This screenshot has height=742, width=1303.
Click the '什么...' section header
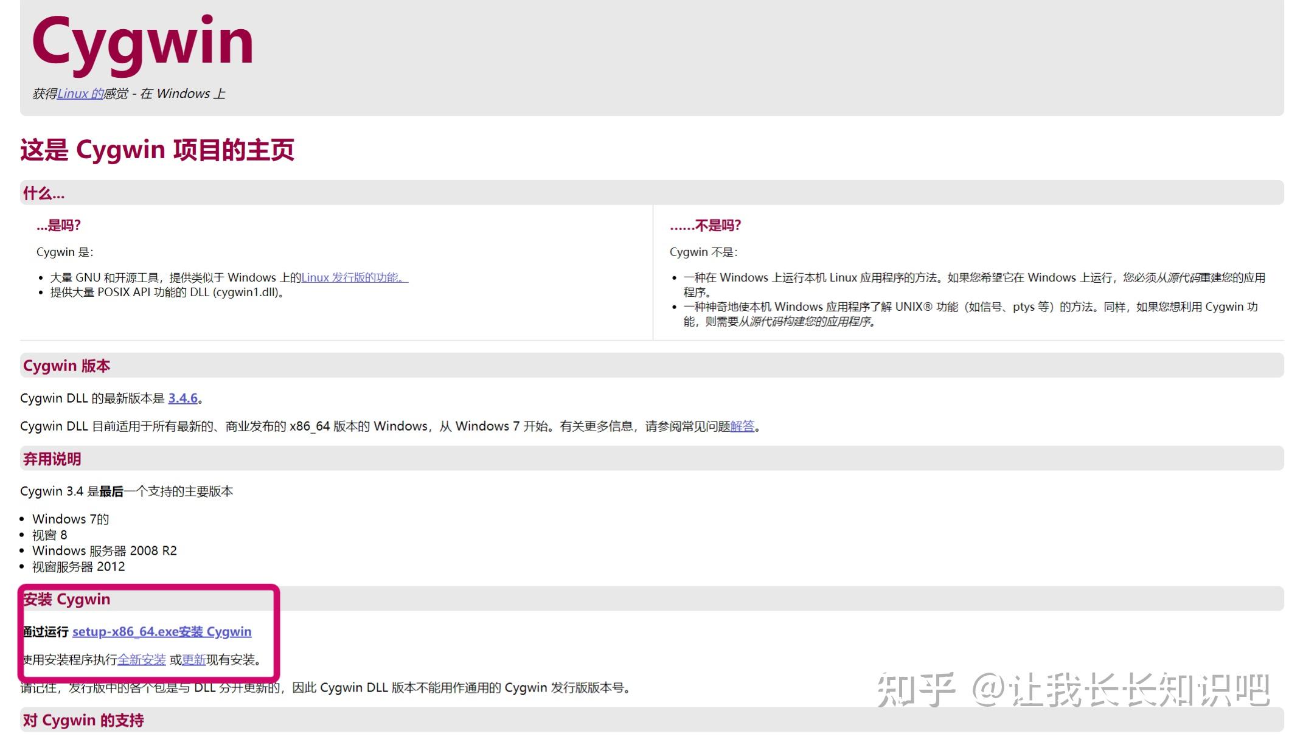(43, 193)
